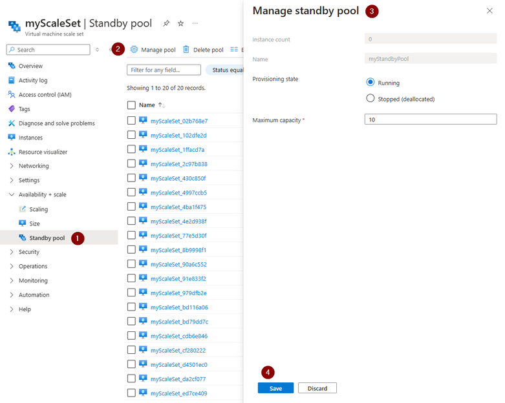
Task: Open Scaling under Availability + scale
Action: [x=39, y=209]
